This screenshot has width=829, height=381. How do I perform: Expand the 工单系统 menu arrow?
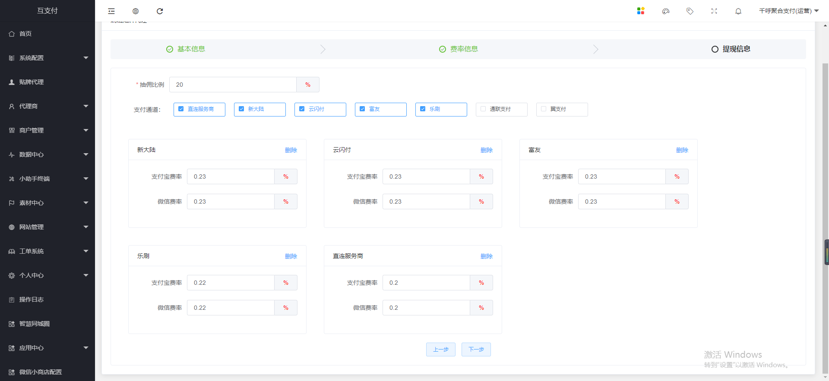(86, 251)
